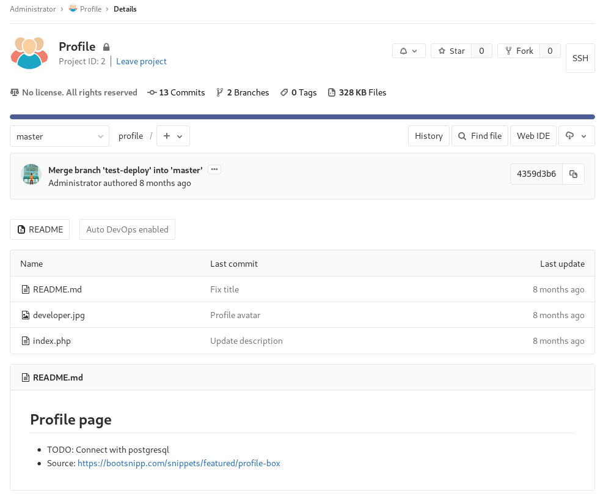Click the Leave project link

point(141,61)
